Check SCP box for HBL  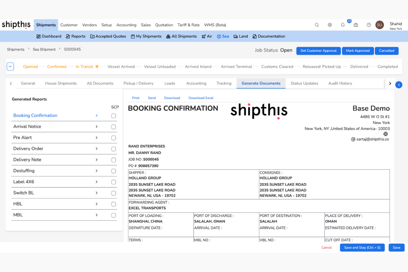(114, 204)
